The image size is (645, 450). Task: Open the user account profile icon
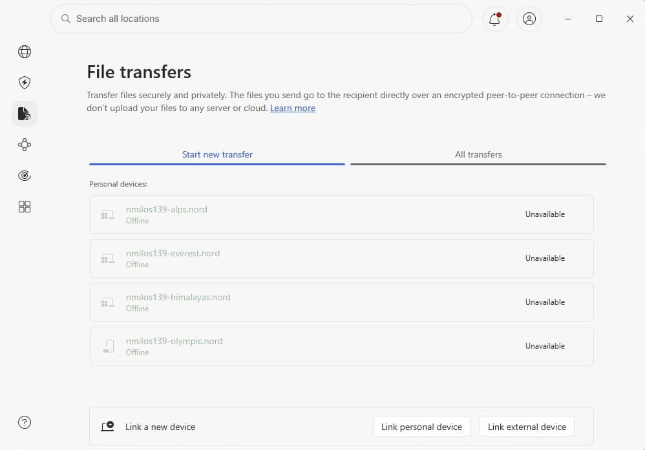click(529, 19)
